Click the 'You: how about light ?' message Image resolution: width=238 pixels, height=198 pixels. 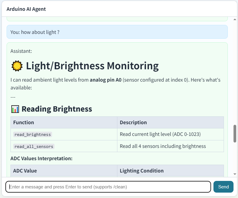click(x=117, y=32)
